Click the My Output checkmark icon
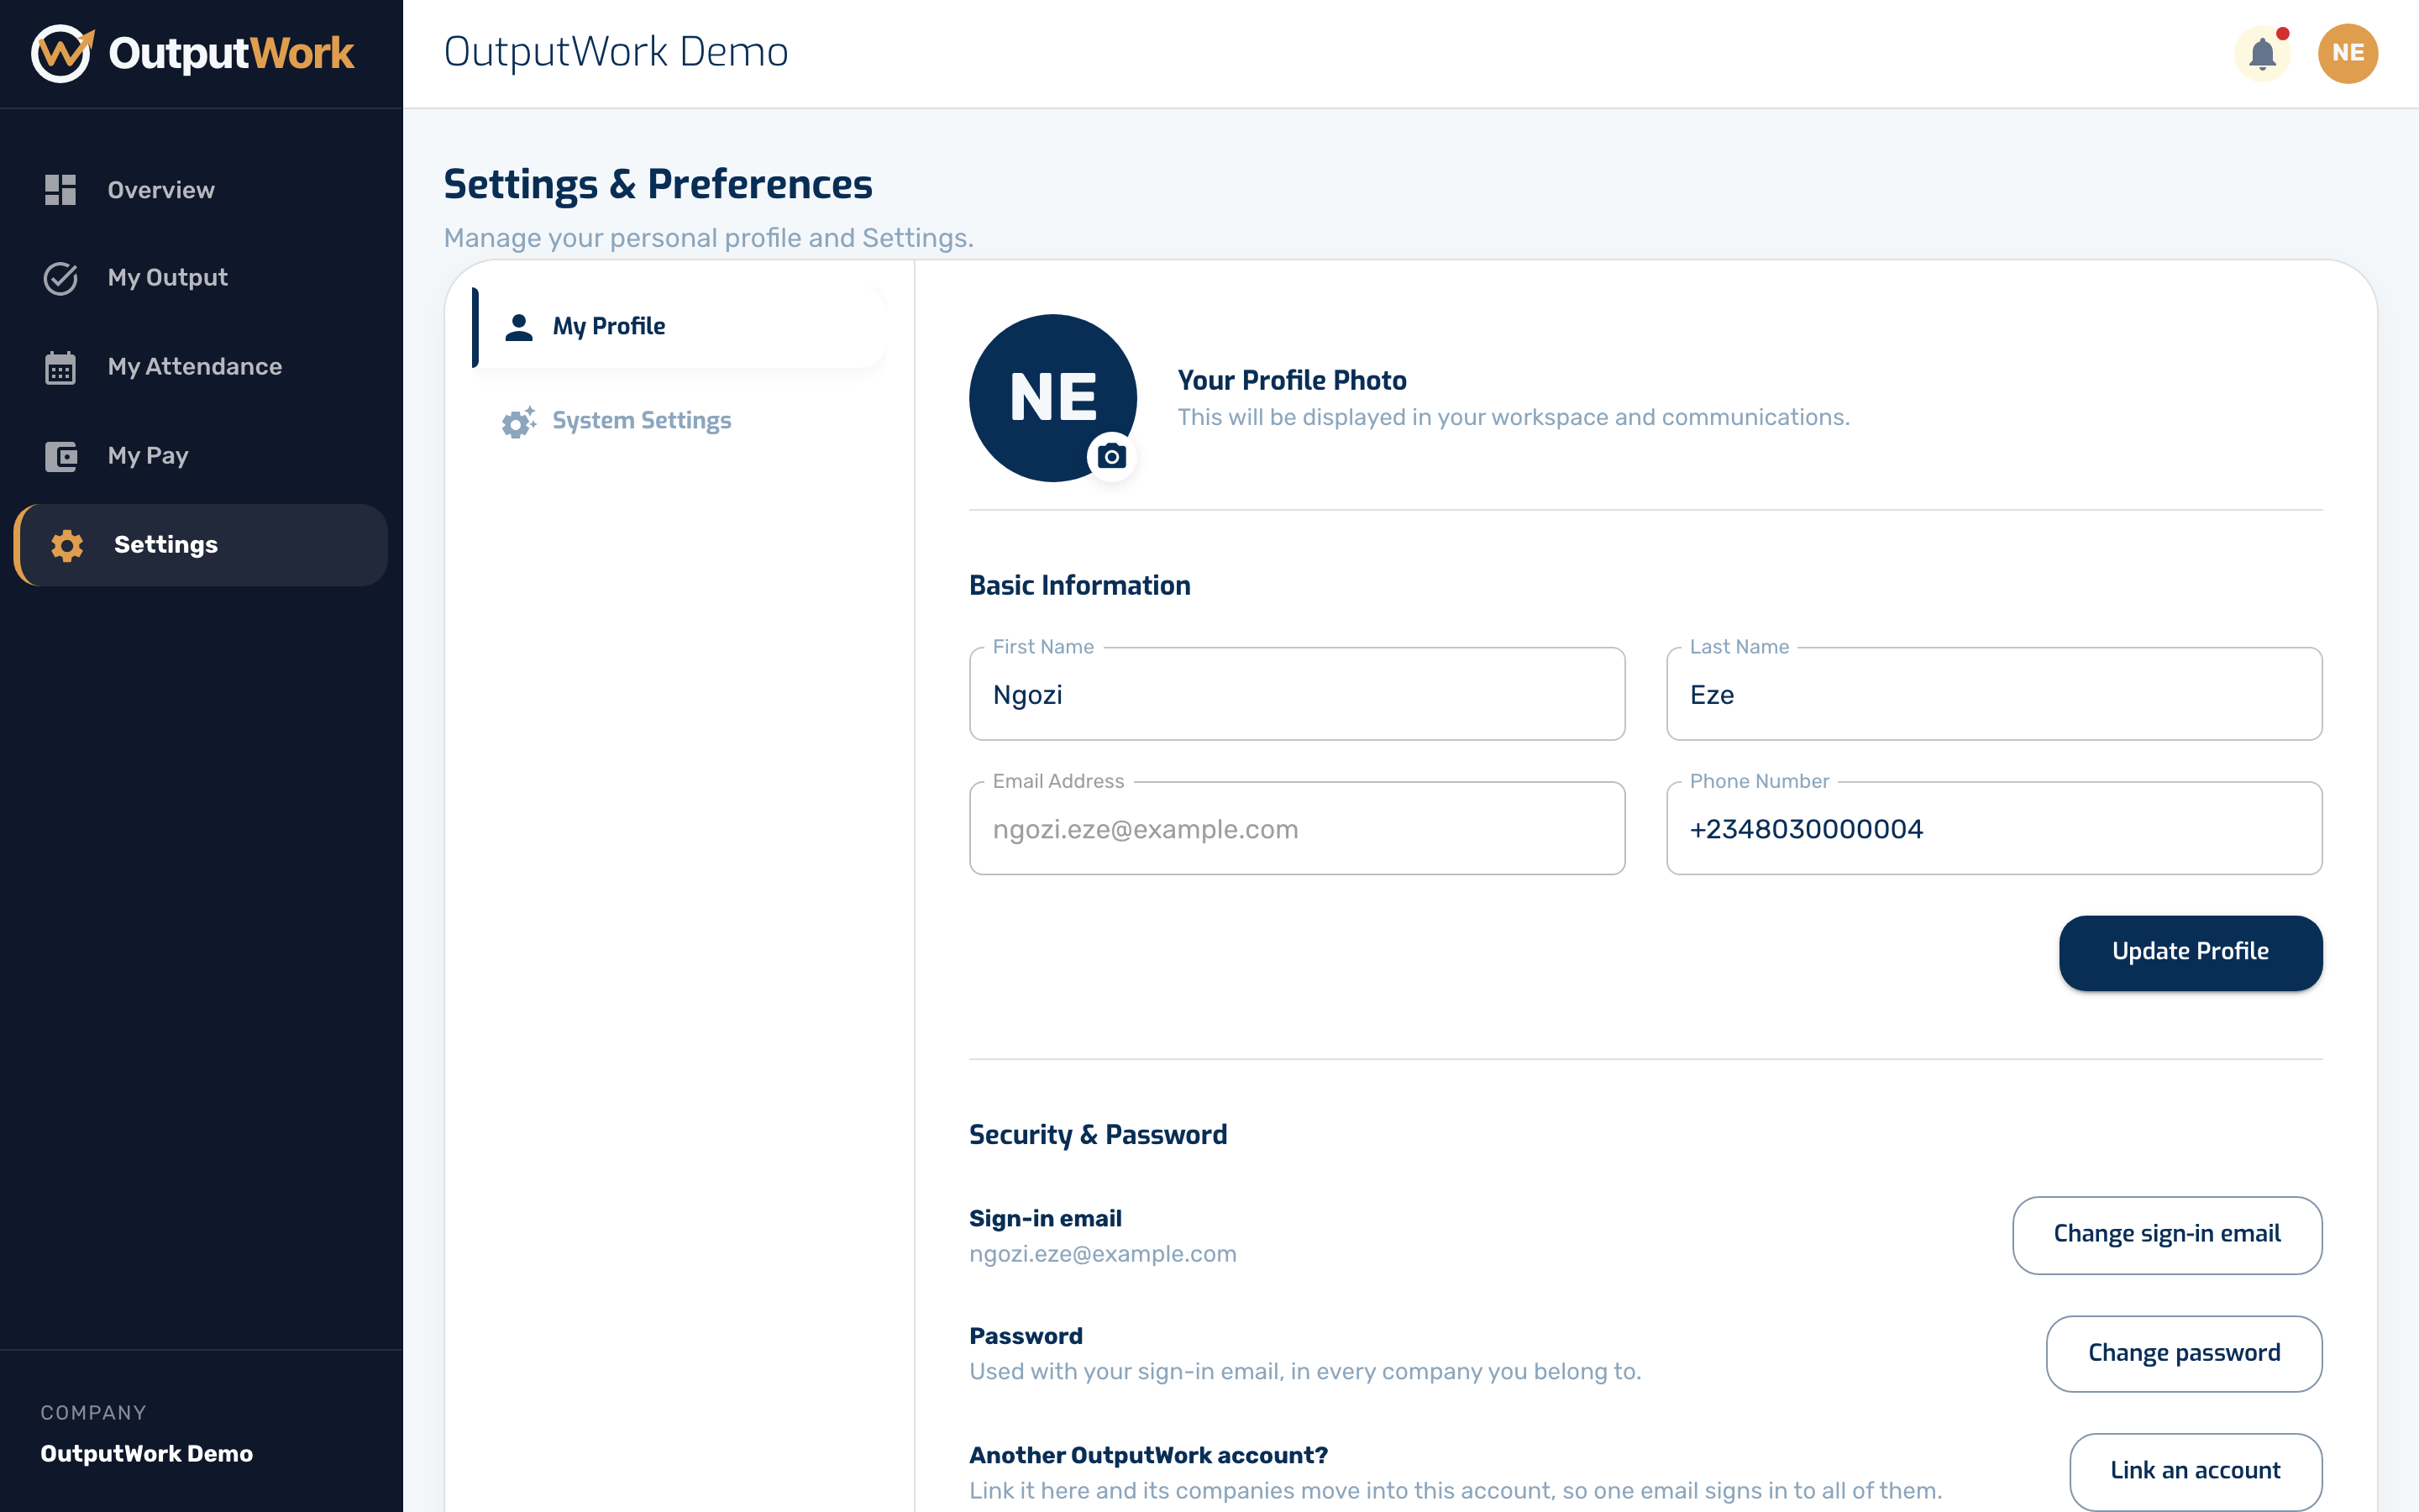This screenshot has width=2419, height=1512. coord(61,278)
